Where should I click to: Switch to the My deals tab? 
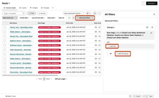point(45,8)
